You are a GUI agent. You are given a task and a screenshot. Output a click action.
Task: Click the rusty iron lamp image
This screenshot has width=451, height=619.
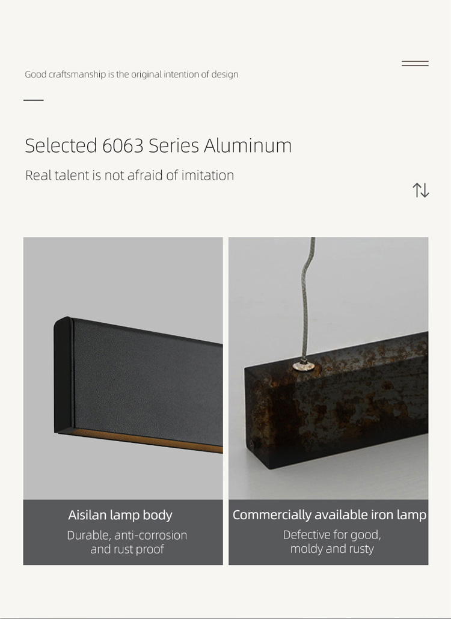328,368
